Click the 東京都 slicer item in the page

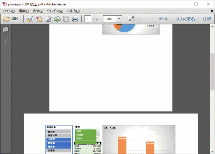(59, 143)
